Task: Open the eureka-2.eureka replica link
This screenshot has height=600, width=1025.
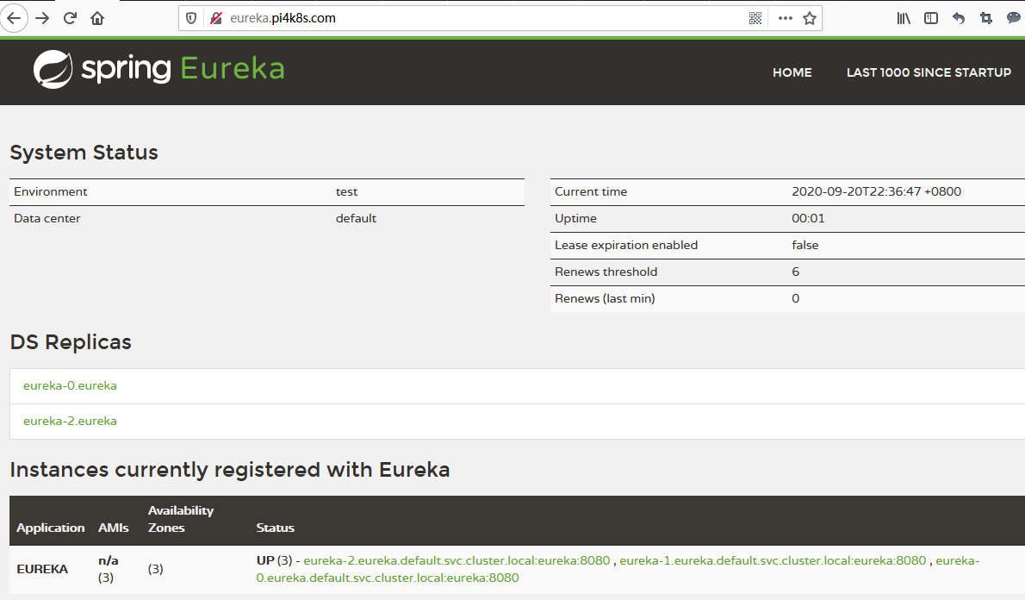Action: click(x=70, y=421)
